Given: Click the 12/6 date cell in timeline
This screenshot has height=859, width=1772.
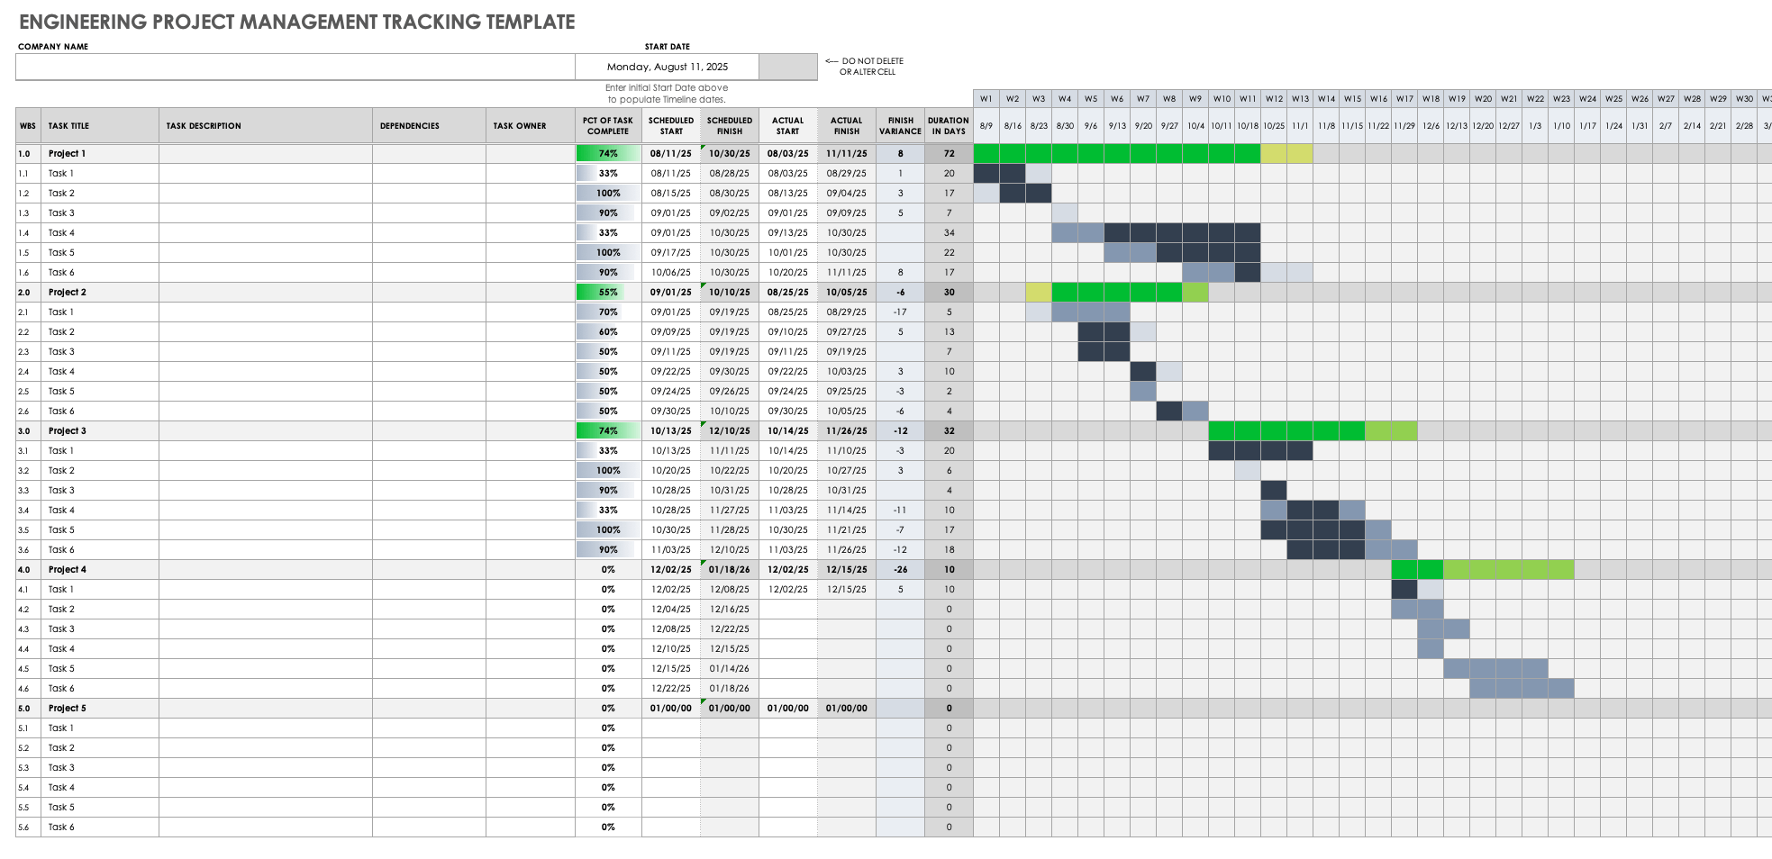Looking at the screenshot, I should pos(1431,126).
